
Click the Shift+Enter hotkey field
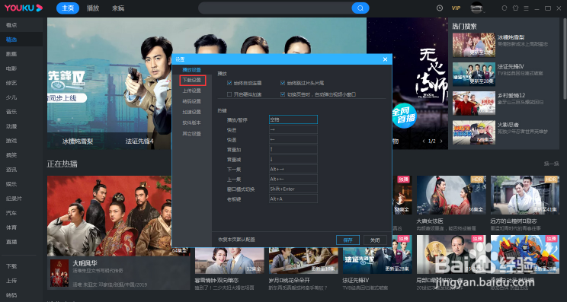pos(293,189)
